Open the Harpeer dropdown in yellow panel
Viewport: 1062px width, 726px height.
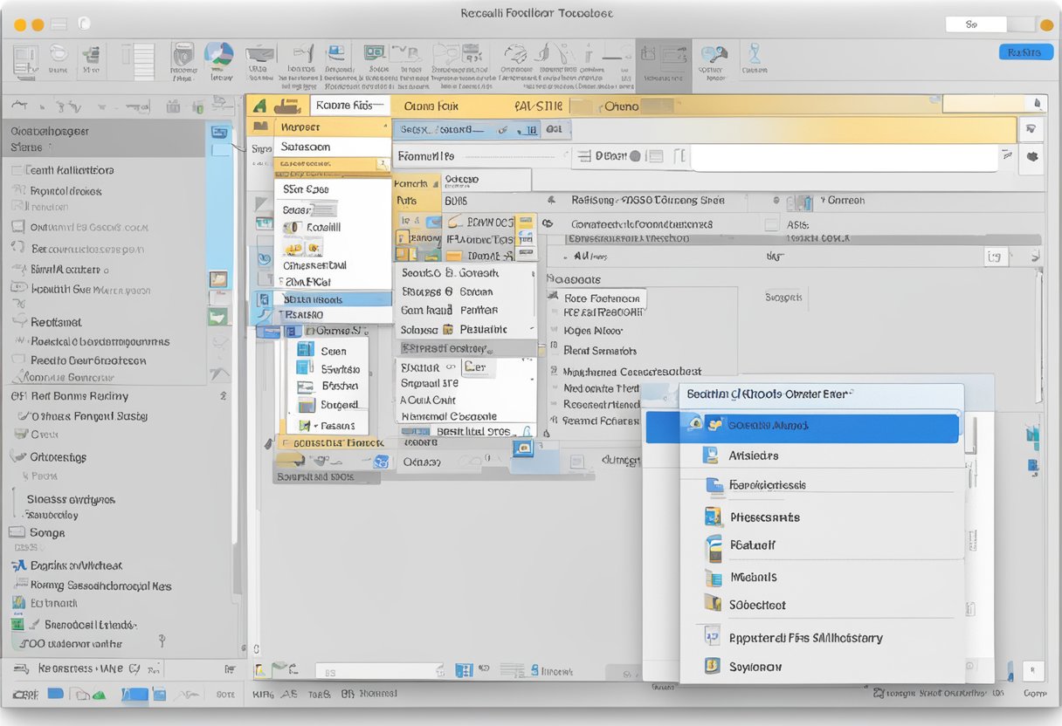click(x=332, y=127)
